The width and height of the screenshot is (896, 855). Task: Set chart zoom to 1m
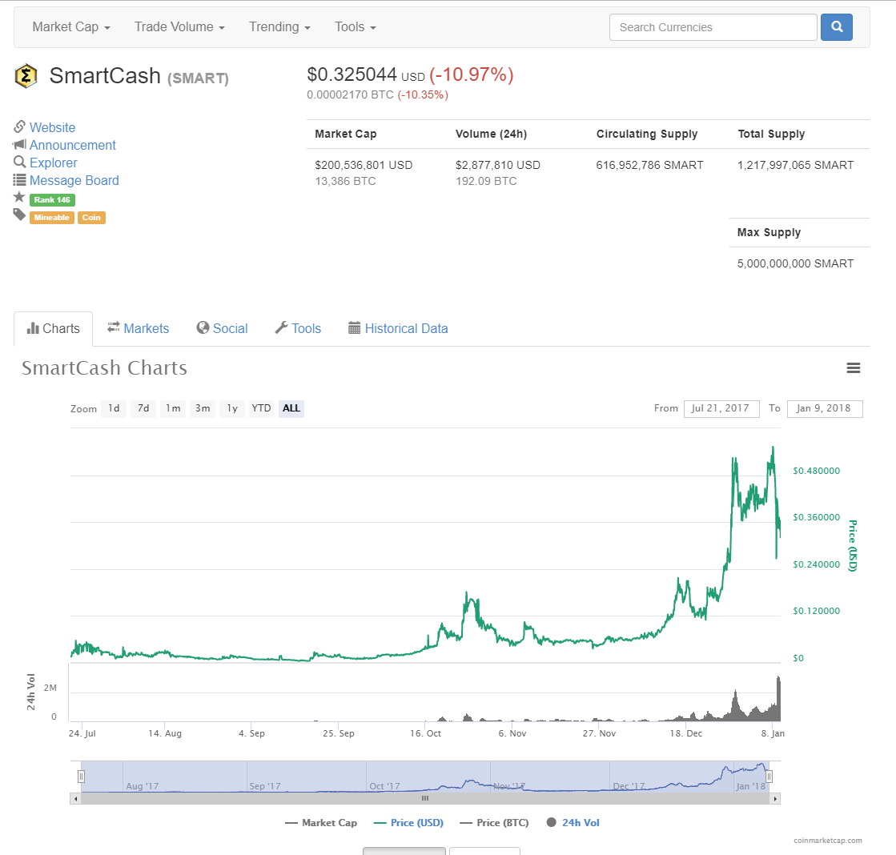pyautogui.click(x=173, y=408)
